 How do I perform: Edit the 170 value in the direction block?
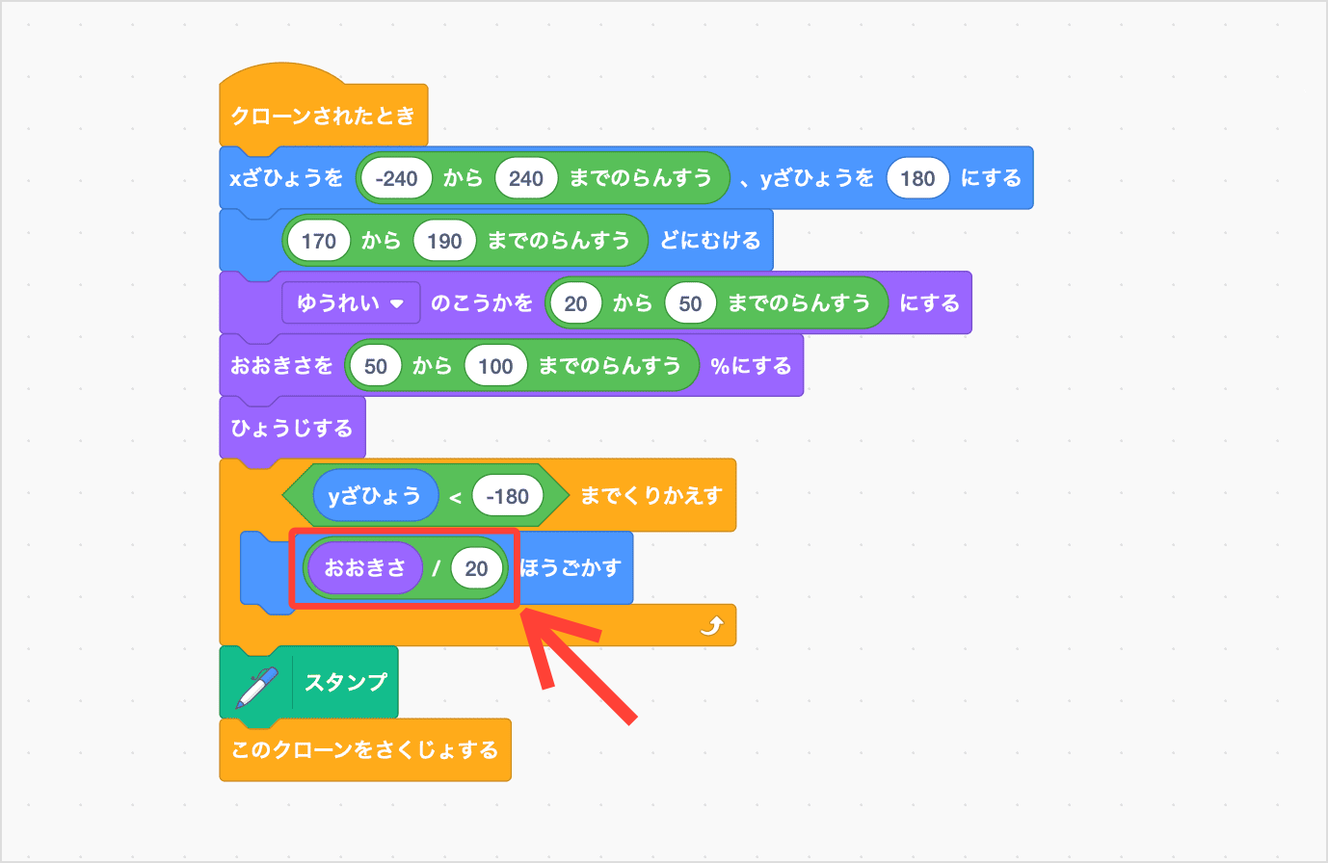click(319, 241)
